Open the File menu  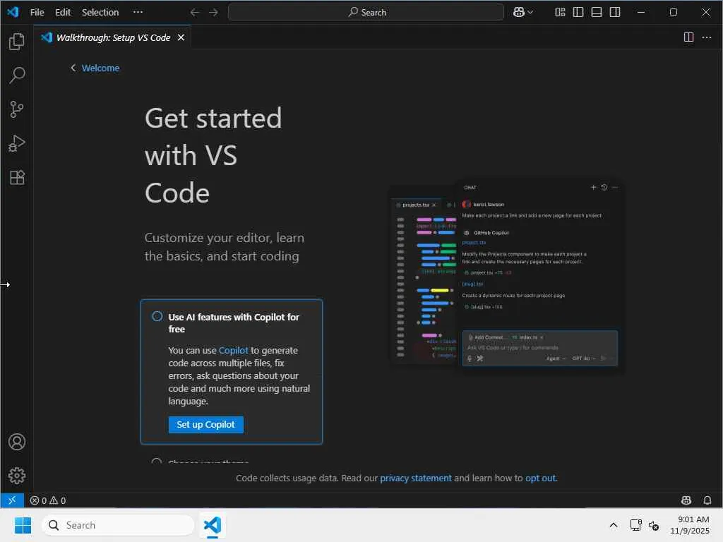pyautogui.click(x=37, y=13)
